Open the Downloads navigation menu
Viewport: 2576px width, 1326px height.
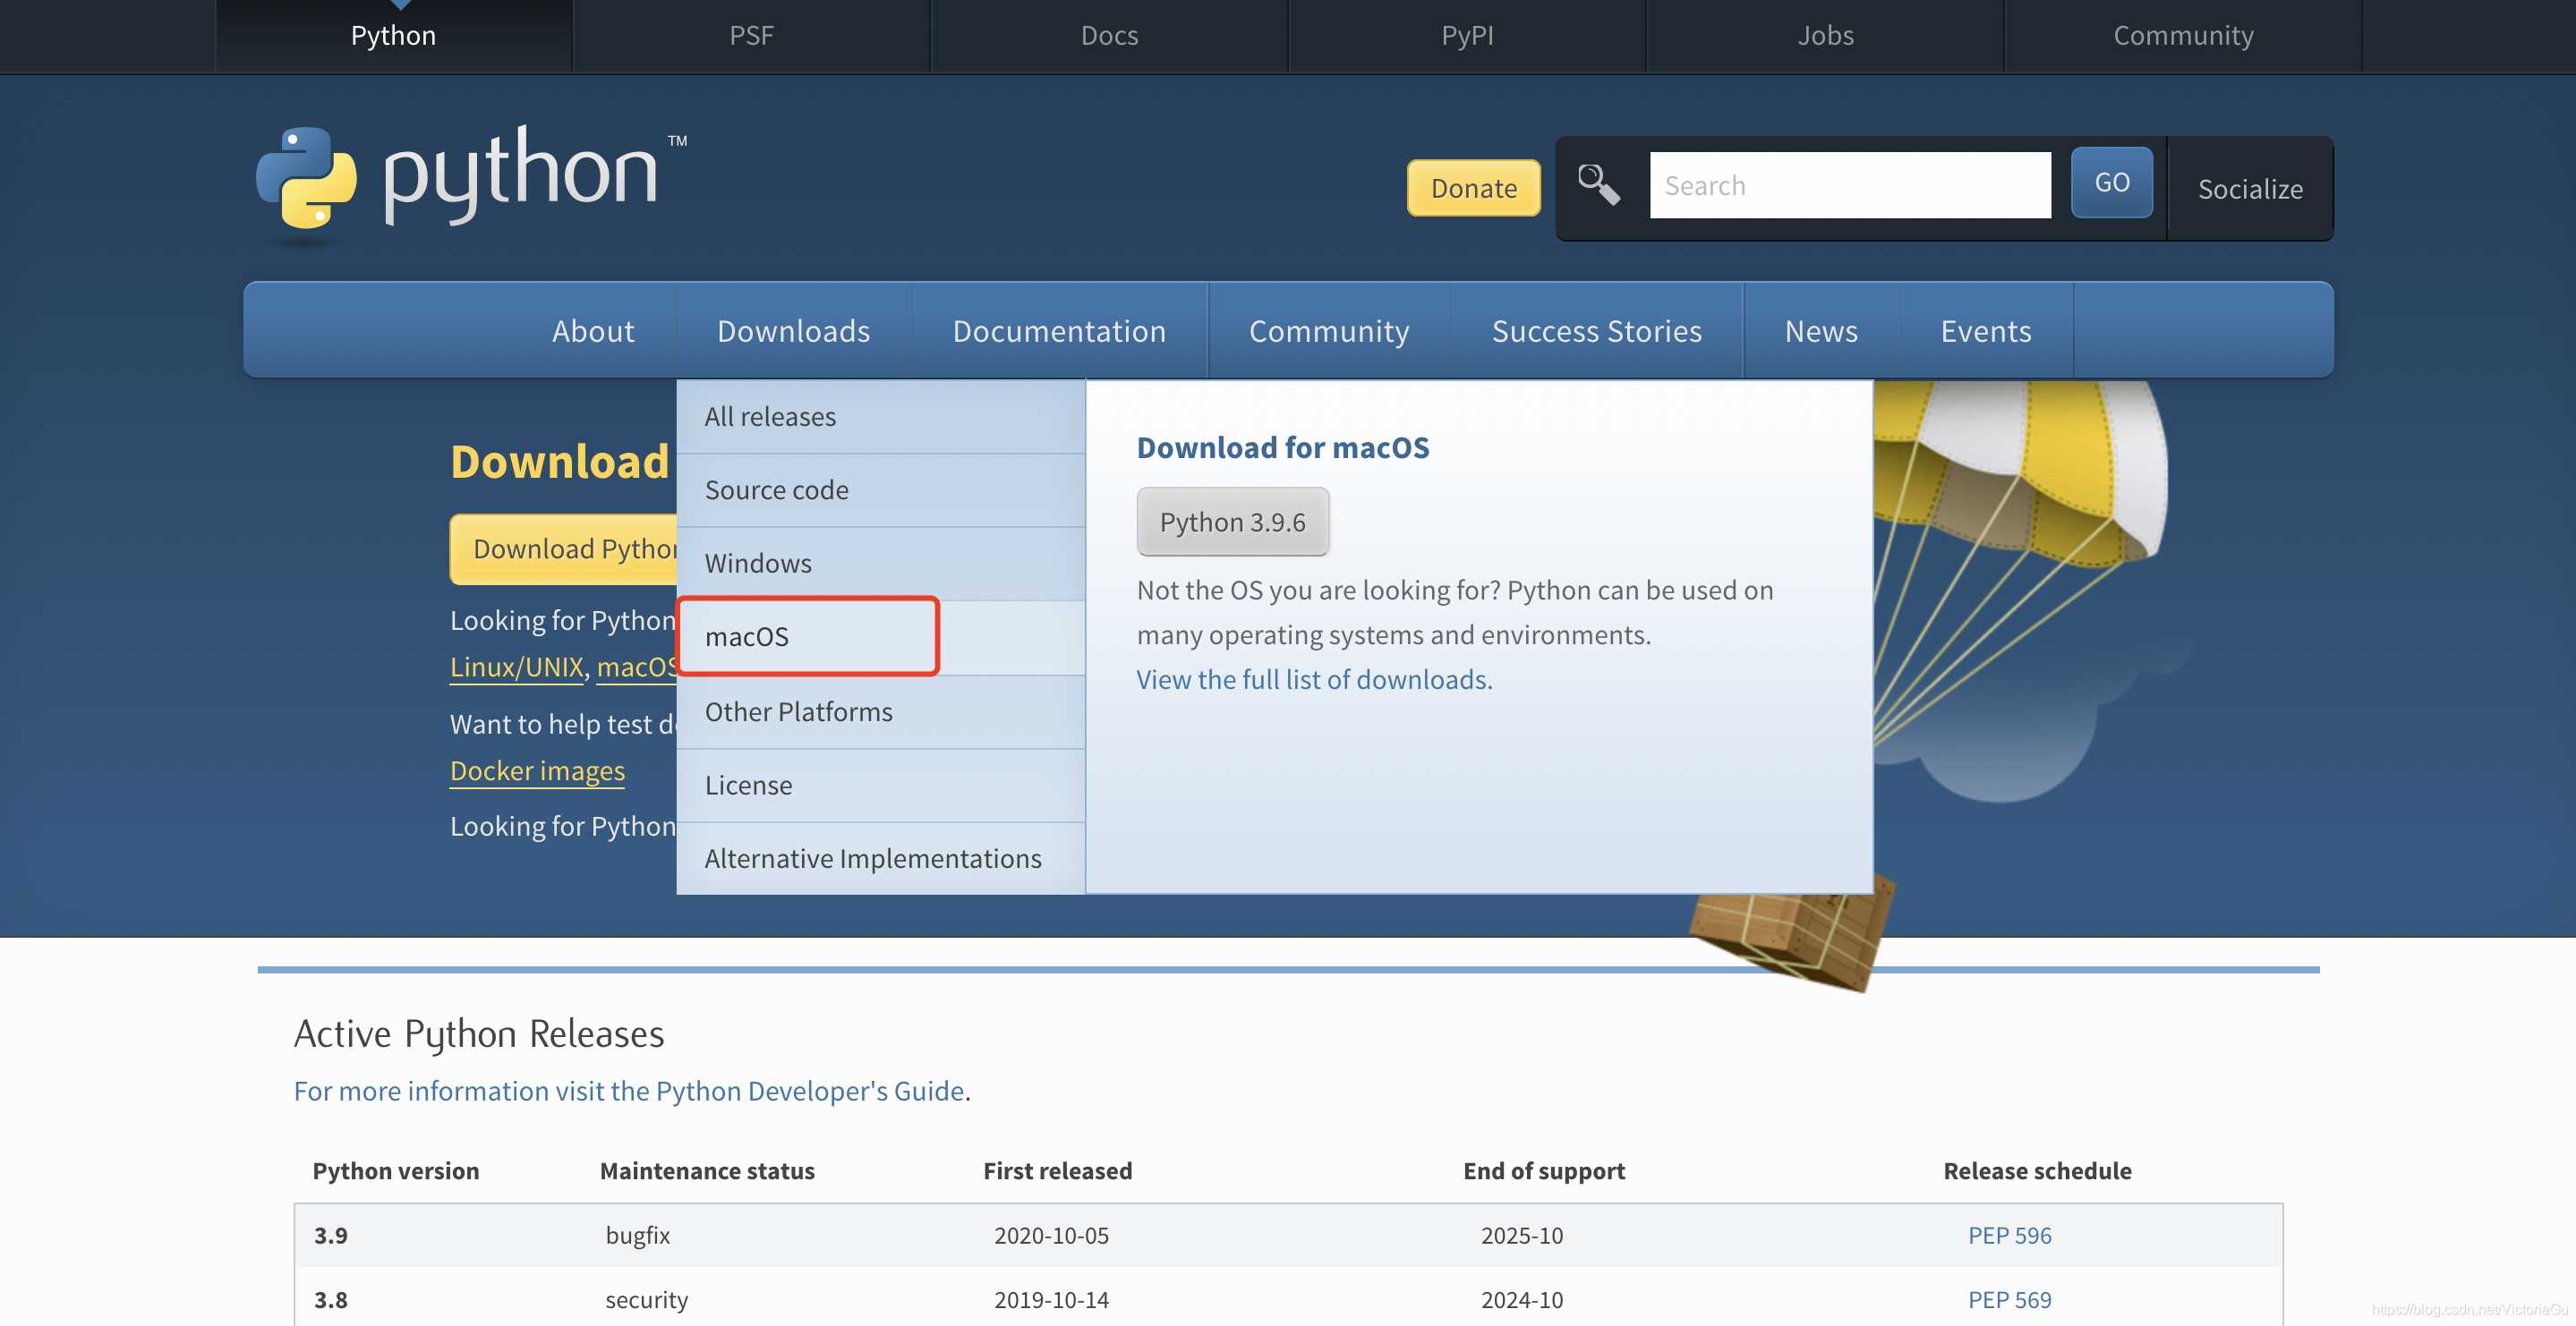click(794, 331)
